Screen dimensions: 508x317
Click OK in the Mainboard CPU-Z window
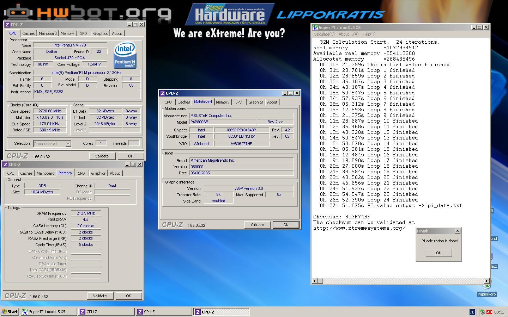286,225
